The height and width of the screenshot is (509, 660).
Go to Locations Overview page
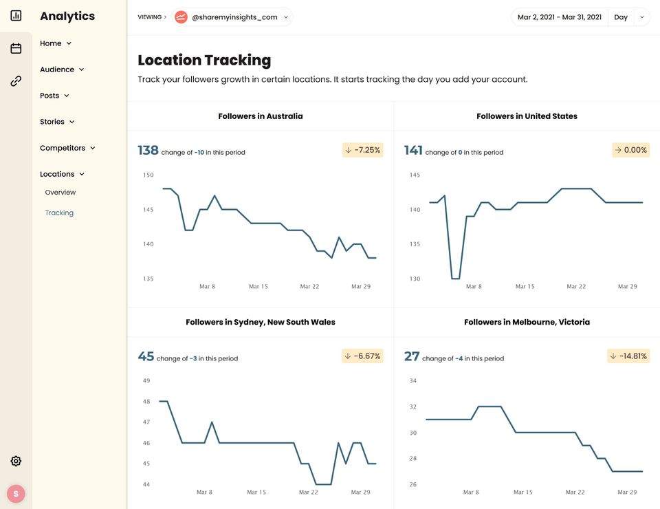[x=60, y=193]
